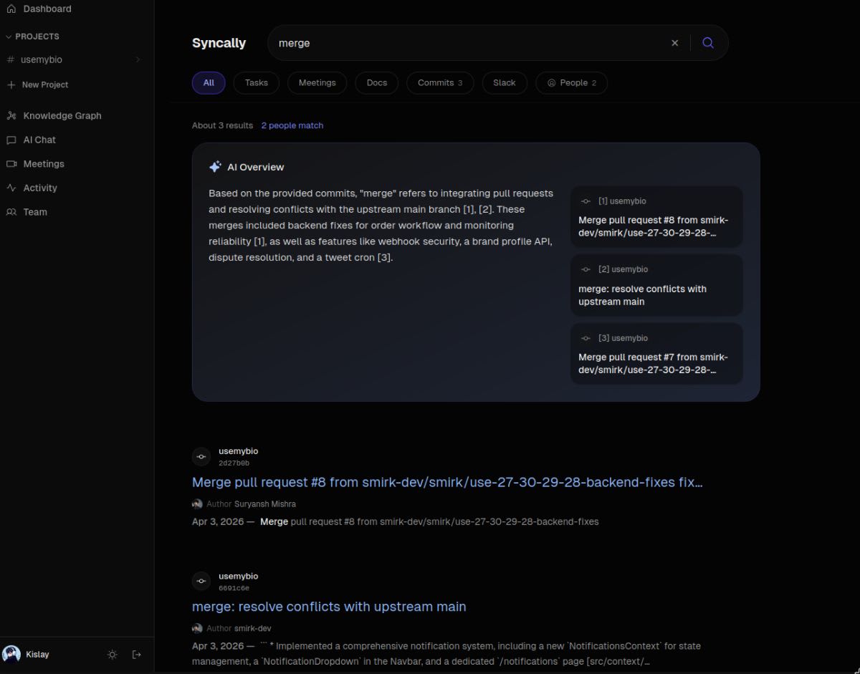
Task: Open commit 'merge: resolve conflicts with upstream main'
Action: coord(329,606)
